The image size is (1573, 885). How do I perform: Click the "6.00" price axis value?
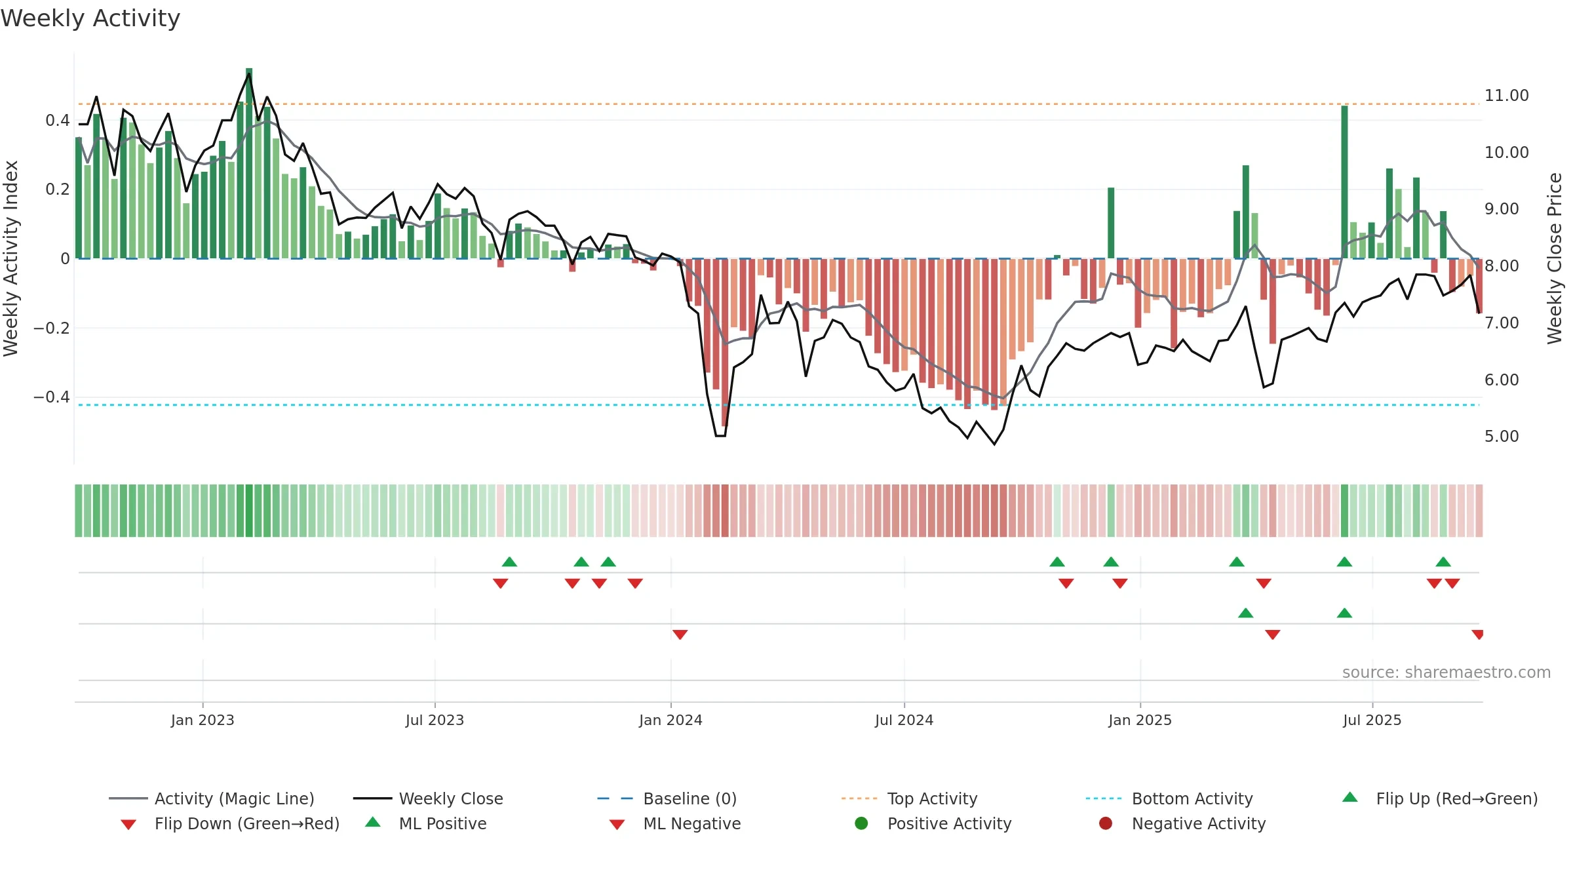tap(1502, 380)
